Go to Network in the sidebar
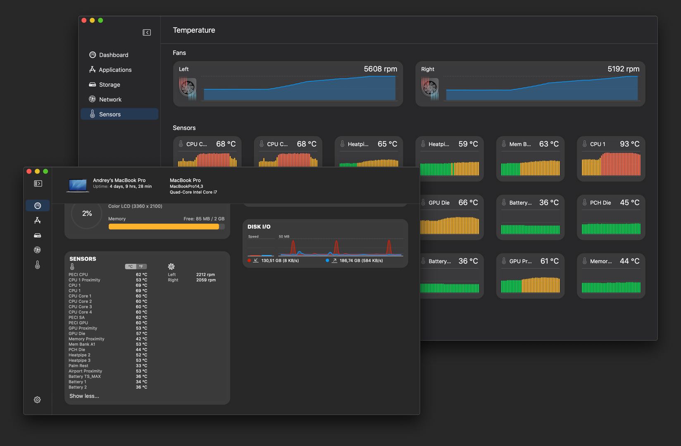 click(110, 99)
